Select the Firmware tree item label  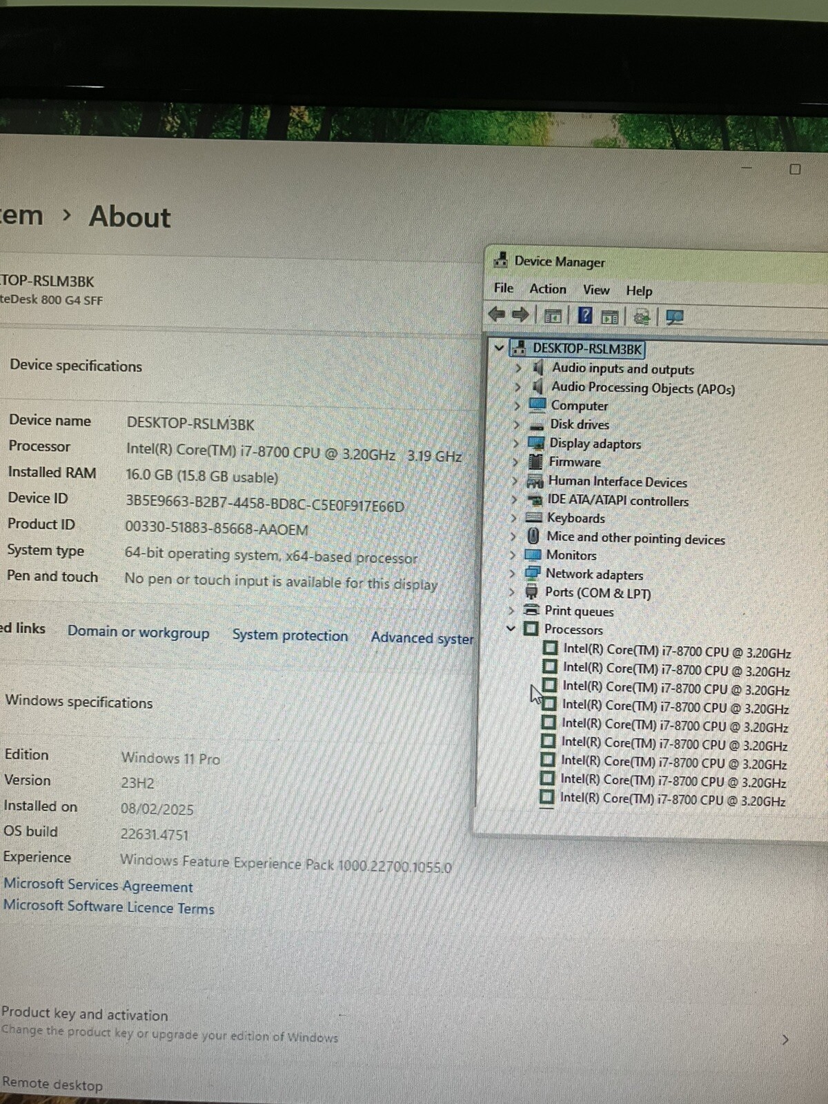(x=575, y=462)
